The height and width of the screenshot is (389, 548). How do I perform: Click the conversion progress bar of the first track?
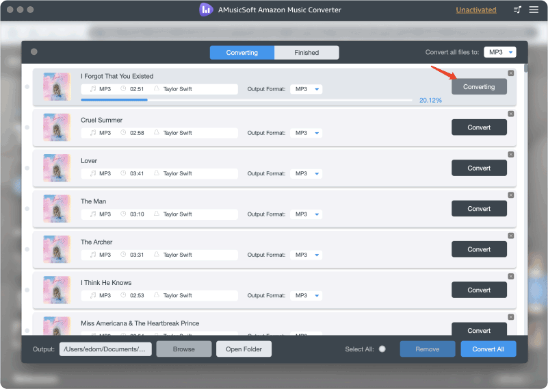pos(246,100)
